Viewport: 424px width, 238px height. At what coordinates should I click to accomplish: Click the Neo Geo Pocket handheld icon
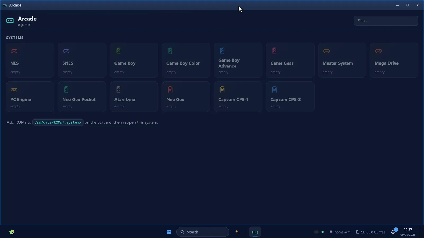click(66, 90)
